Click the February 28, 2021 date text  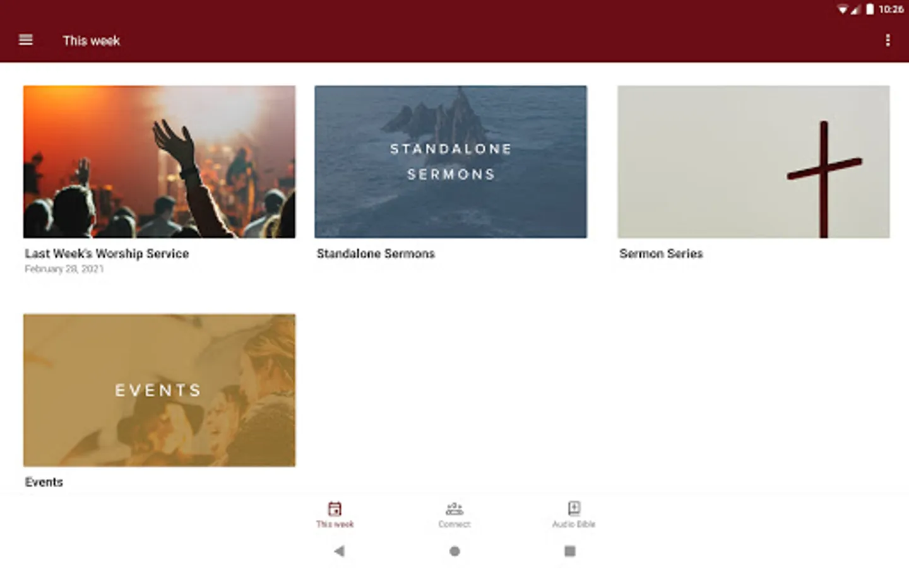pyautogui.click(x=64, y=269)
